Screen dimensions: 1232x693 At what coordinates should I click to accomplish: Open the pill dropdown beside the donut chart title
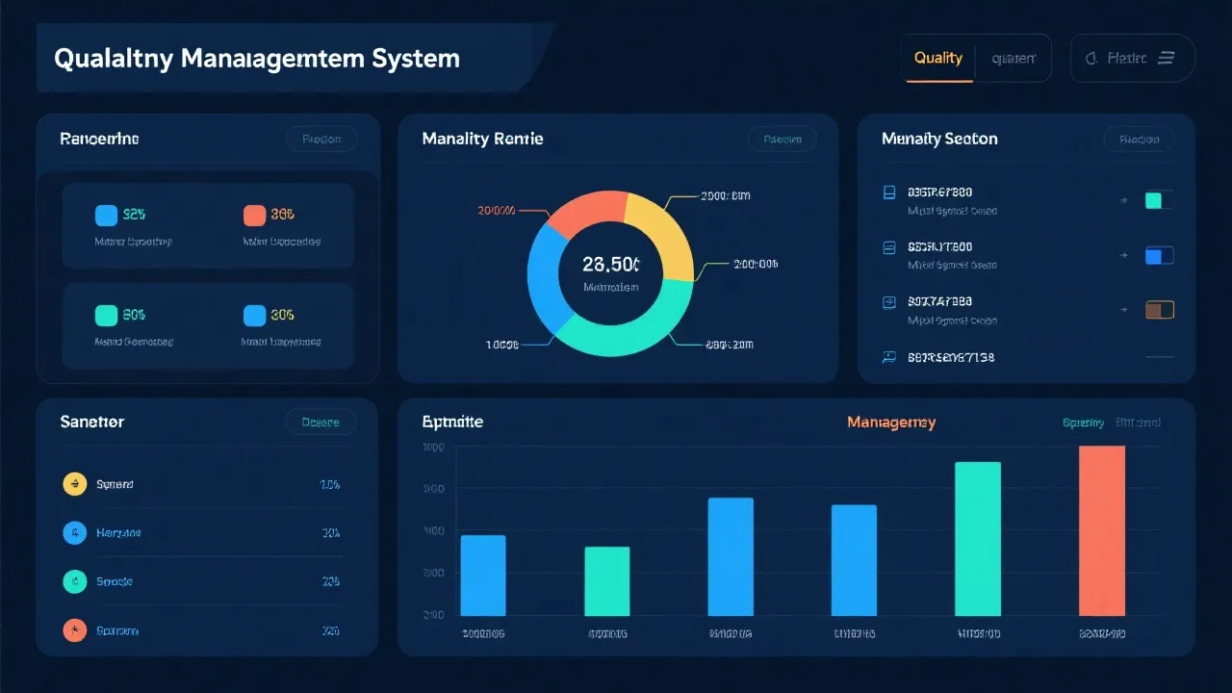coord(783,139)
